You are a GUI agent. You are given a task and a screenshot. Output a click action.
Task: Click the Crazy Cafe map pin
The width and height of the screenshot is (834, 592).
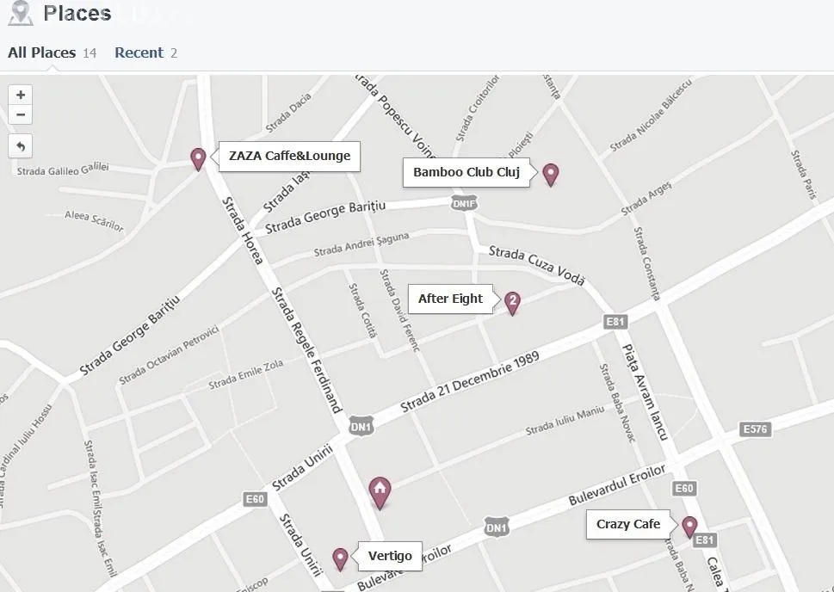click(x=689, y=527)
